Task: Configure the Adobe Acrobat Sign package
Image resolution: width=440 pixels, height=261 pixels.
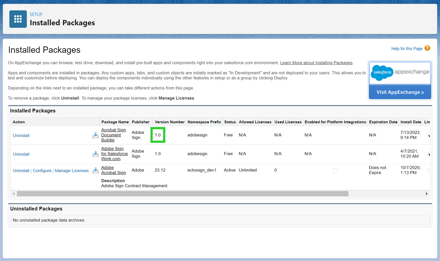Action: (x=42, y=170)
